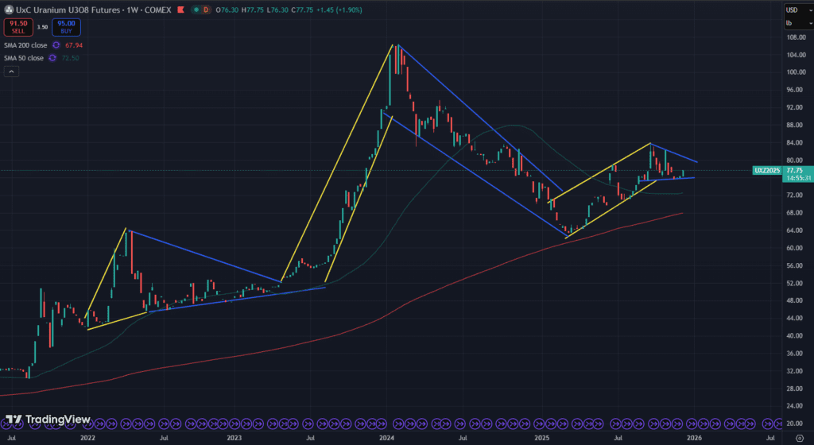Select the SMA 200 close indicator label
Image resolution: width=814 pixels, height=445 pixels.
25,45
